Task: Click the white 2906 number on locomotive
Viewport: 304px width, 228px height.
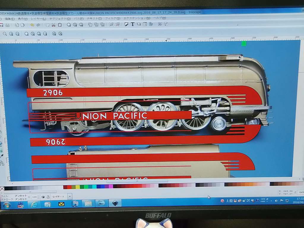Action: (53, 93)
